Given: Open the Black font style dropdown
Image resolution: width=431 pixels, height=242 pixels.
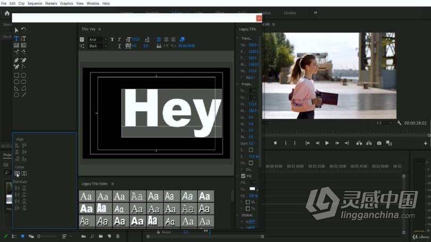Looking at the screenshot, I should 97,46.
